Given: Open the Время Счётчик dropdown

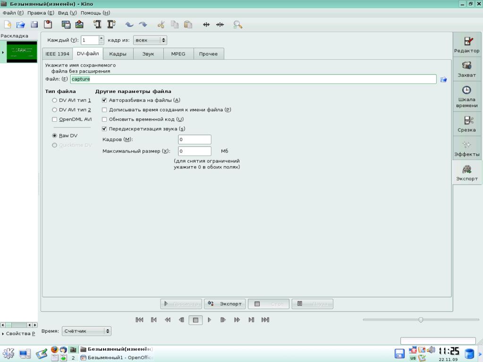Looking at the screenshot, I should (x=86, y=331).
